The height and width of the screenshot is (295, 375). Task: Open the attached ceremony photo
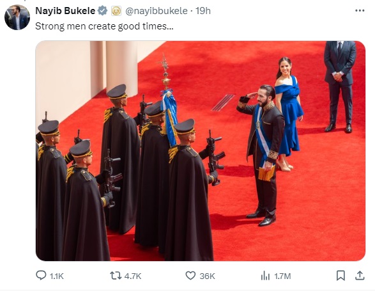coord(201,151)
